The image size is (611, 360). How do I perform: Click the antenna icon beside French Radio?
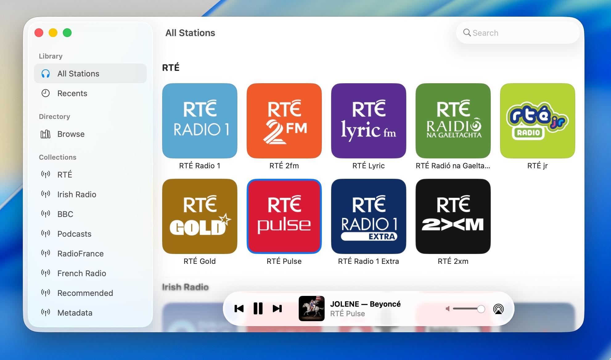tap(46, 273)
